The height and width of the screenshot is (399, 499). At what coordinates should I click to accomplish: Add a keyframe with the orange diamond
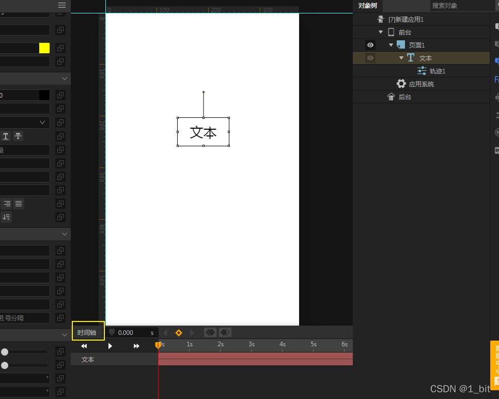pyautogui.click(x=179, y=333)
